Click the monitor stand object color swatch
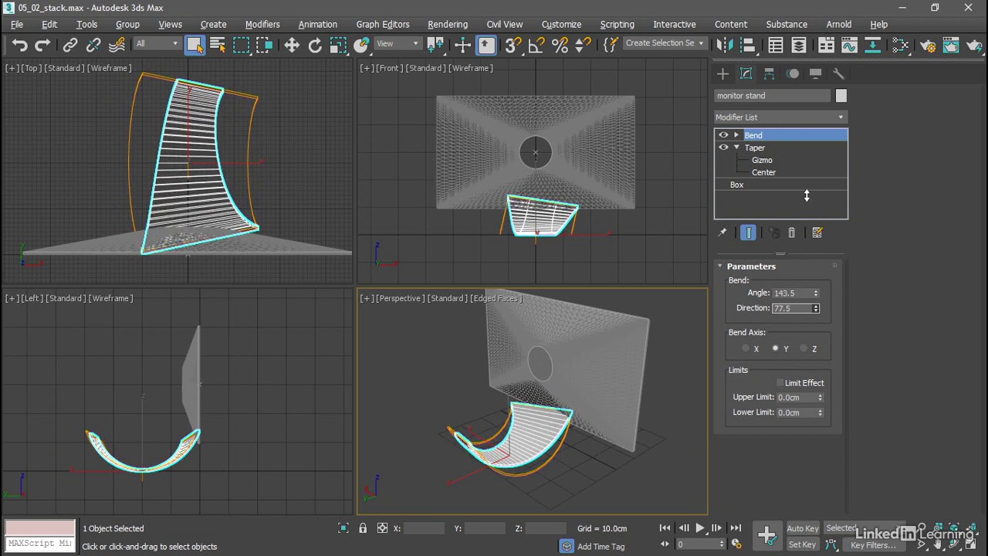Image resolution: width=988 pixels, height=556 pixels. pos(841,96)
